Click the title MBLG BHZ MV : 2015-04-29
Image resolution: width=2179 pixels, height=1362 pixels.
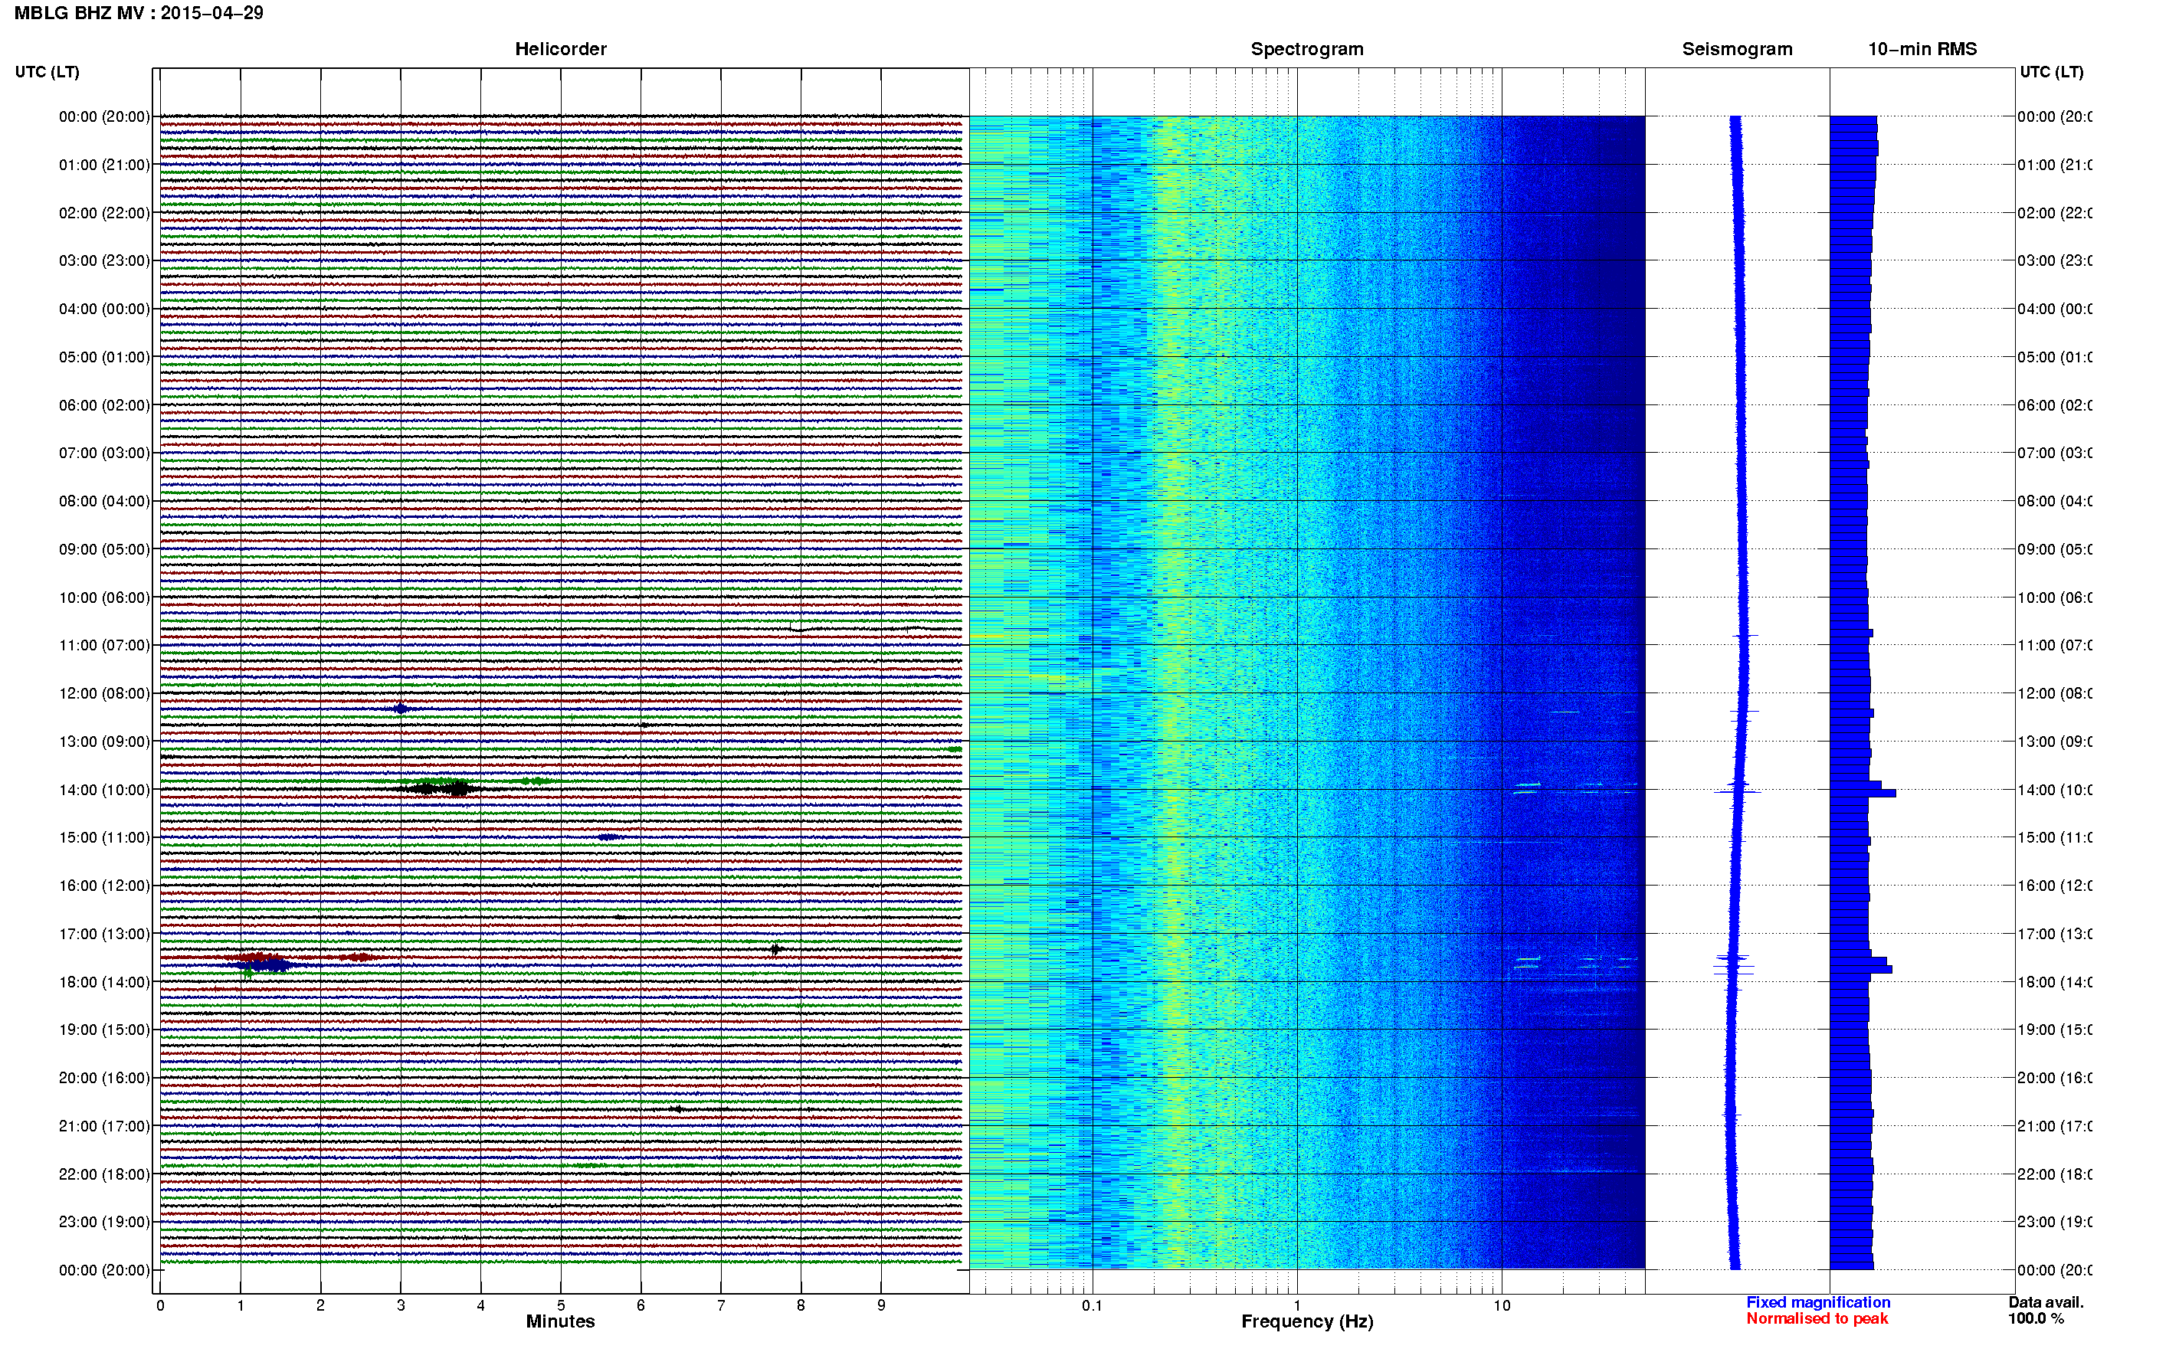(x=139, y=12)
